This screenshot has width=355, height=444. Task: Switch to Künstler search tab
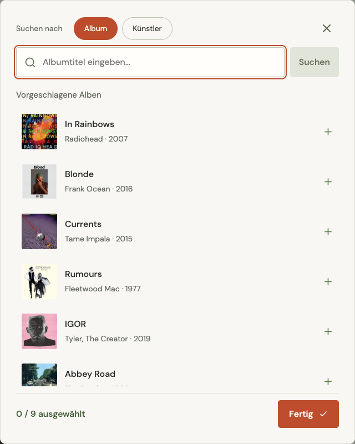(x=147, y=29)
